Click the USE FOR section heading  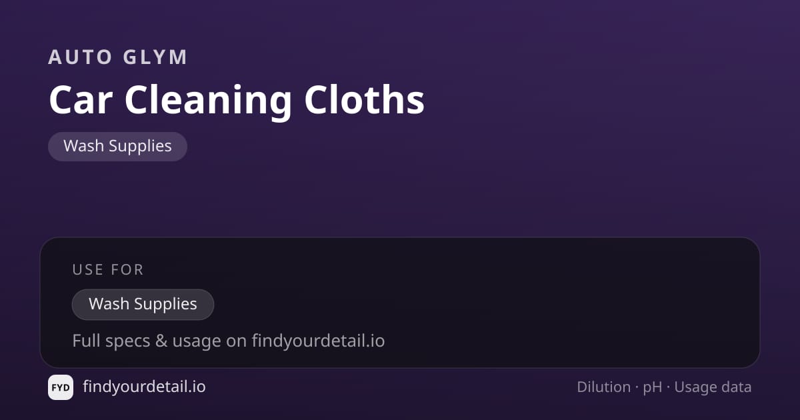coord(108,269)
